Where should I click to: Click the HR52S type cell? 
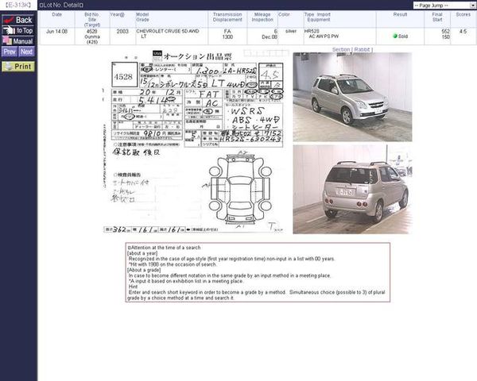(x=312, y=31)
